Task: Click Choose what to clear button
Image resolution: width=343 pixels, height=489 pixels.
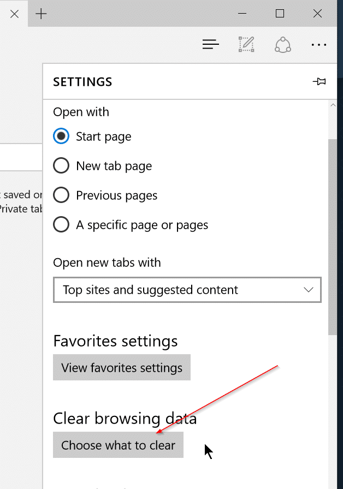Action: (119, 445)
